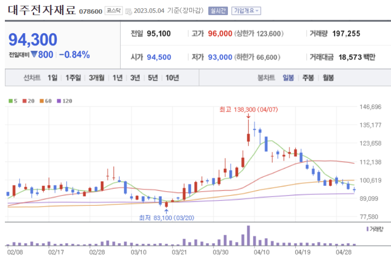Switch to the 주봉 candle chart
Image resolution: width=391 pixels, height=258 pixels.
[x=308, y=78]
